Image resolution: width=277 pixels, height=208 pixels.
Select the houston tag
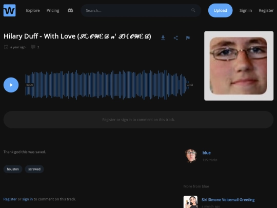pyautogui.click(x=13, y=169)
